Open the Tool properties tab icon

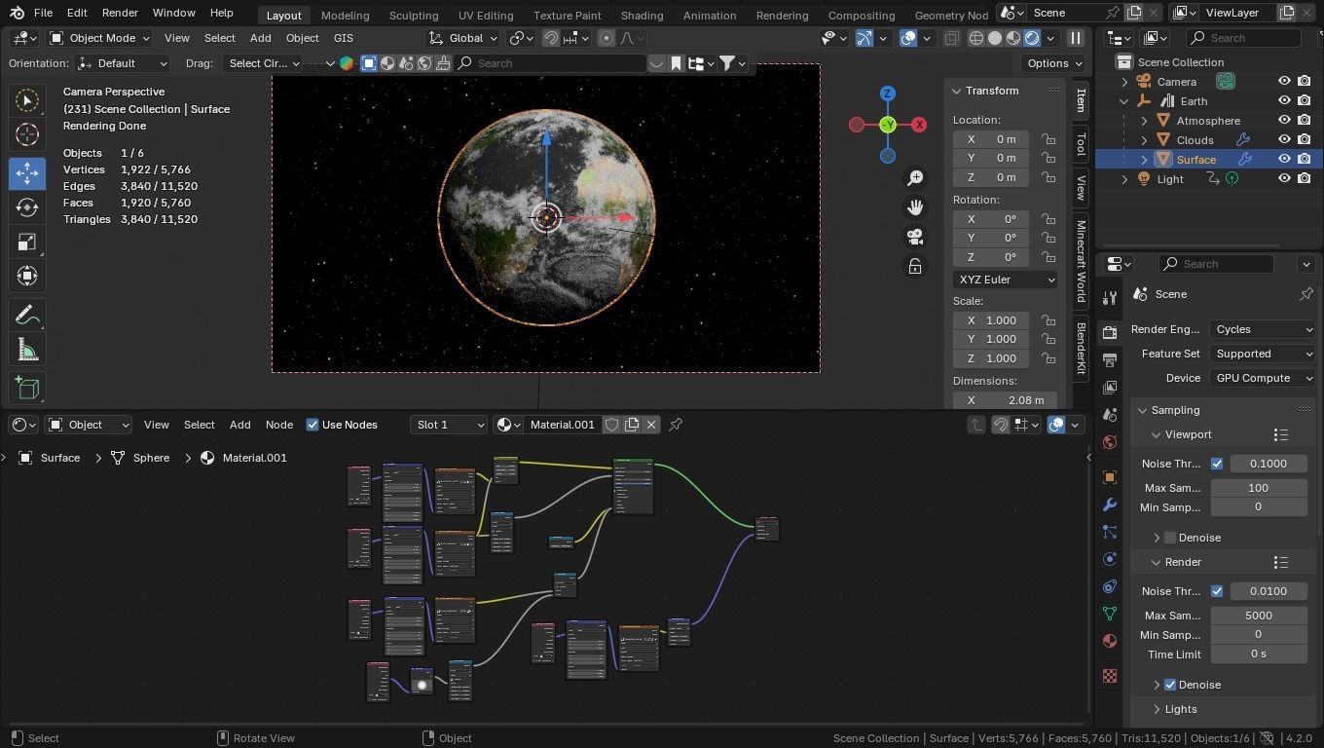pos(1110,297)
